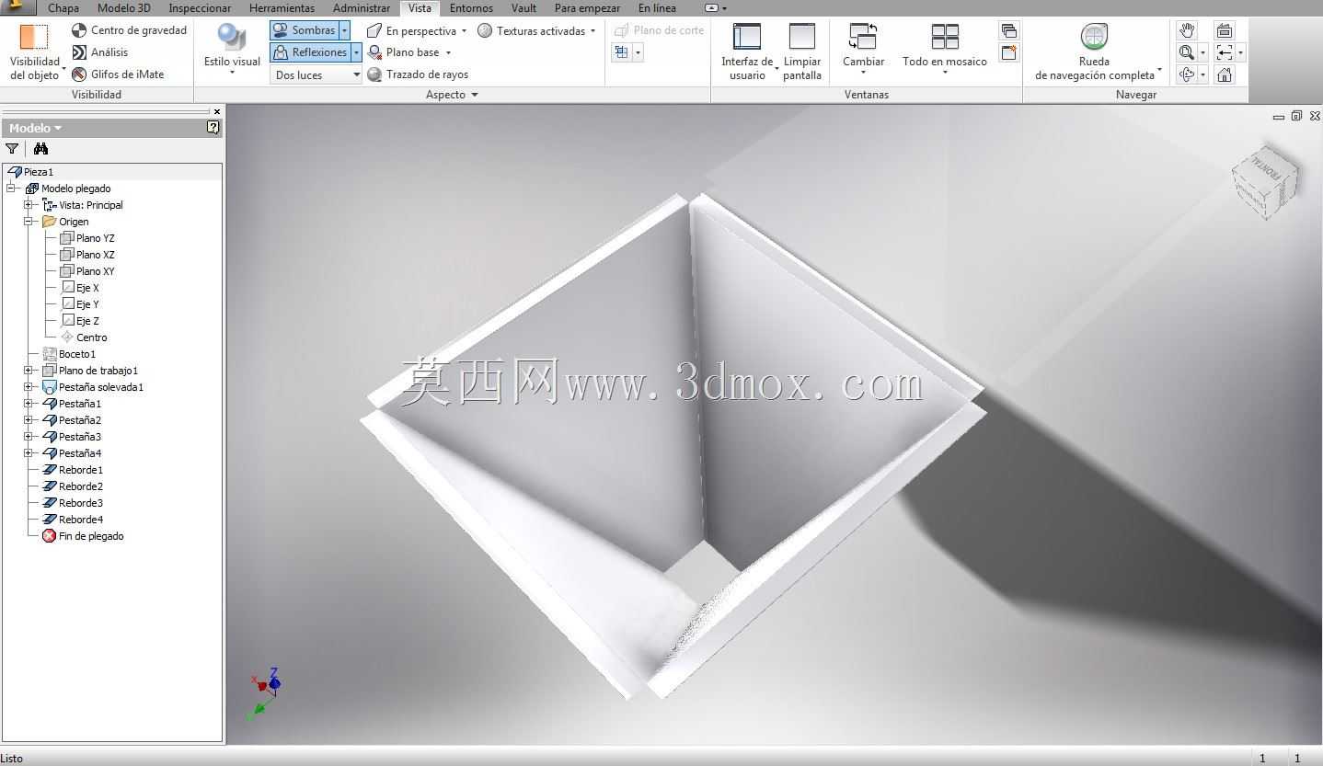
Task: Select Plano YZ in the browser
Action: (87, 238)
